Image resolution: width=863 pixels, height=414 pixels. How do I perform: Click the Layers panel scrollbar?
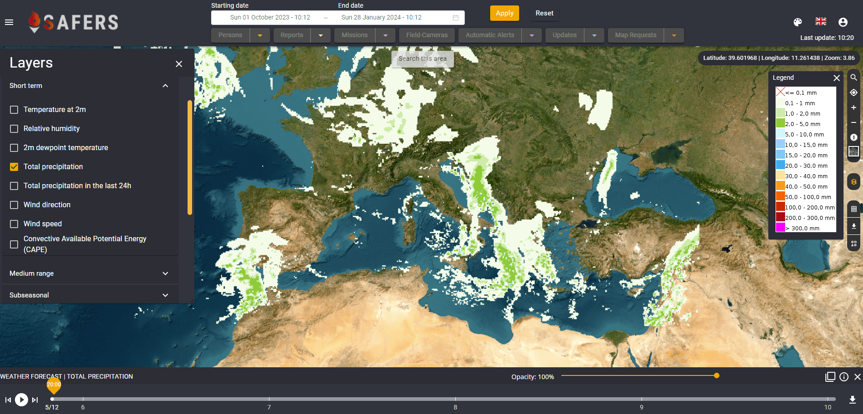pyautogui.click(x=190, y=157)
